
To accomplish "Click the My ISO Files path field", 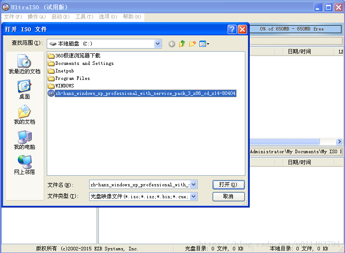I will [296, 151].
